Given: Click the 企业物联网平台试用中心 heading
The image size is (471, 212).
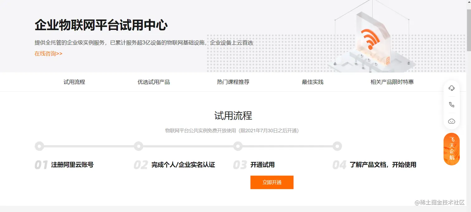Looking at the screenshot, I should pyautogui.click(x=101, y=25).
